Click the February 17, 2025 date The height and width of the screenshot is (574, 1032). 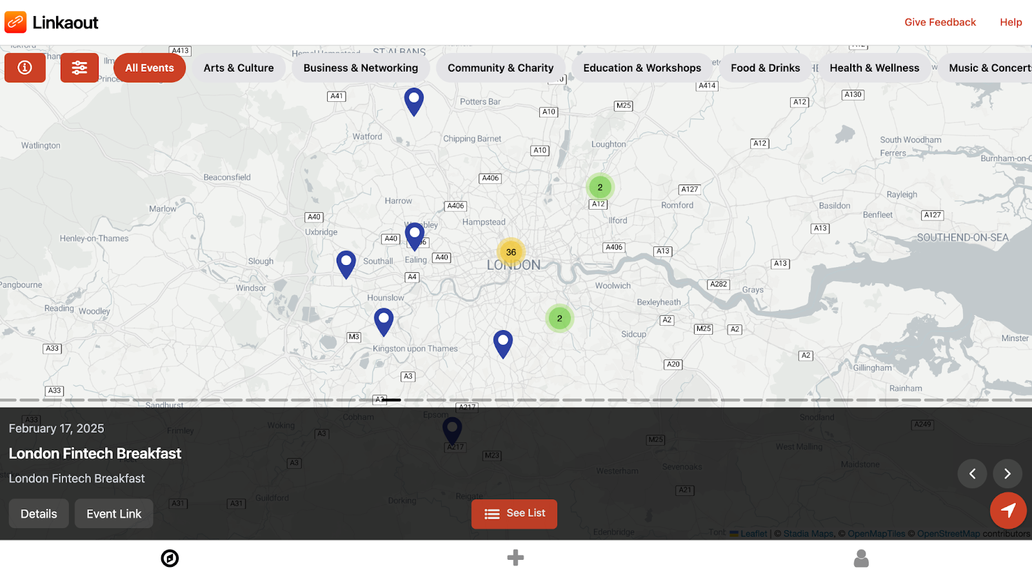pos(56,428)
